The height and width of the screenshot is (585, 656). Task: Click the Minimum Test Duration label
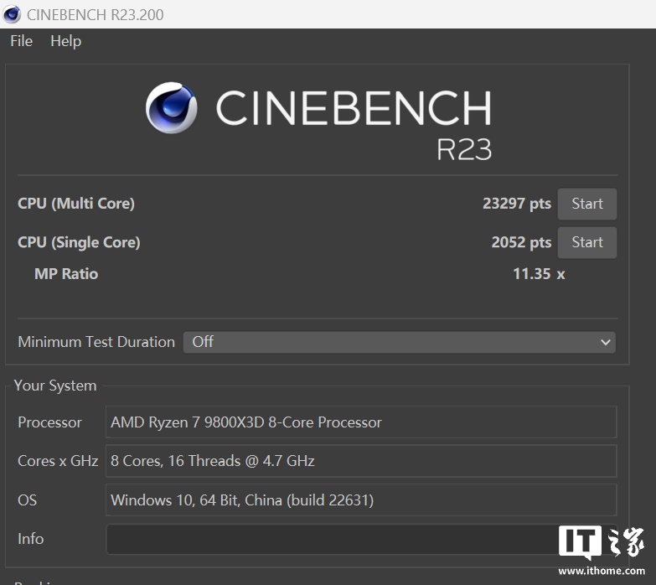tap(96, 342)
